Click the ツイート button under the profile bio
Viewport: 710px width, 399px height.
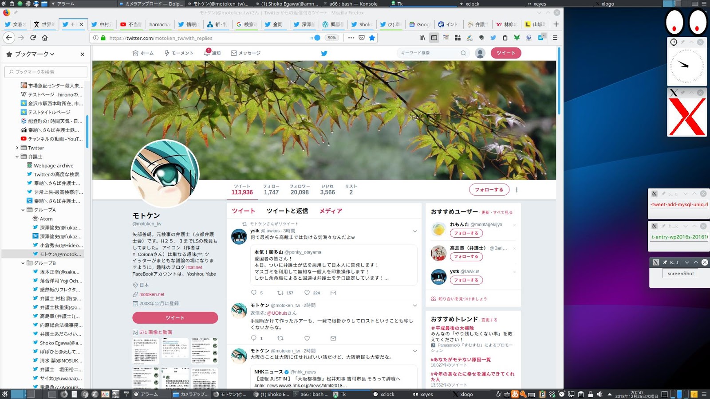coord(175,318)
